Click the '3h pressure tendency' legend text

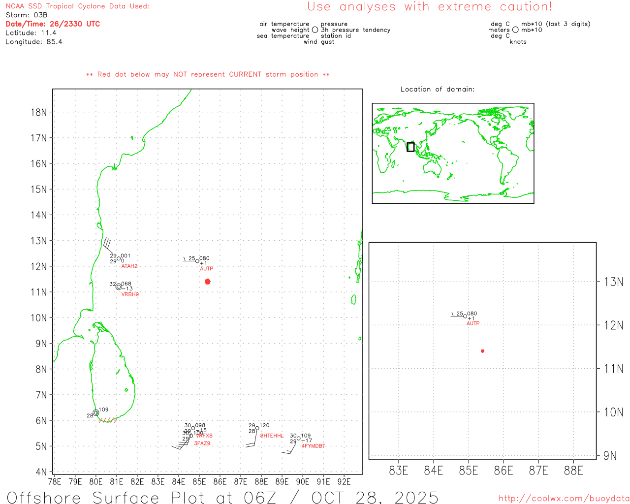[x=356, y=30]
